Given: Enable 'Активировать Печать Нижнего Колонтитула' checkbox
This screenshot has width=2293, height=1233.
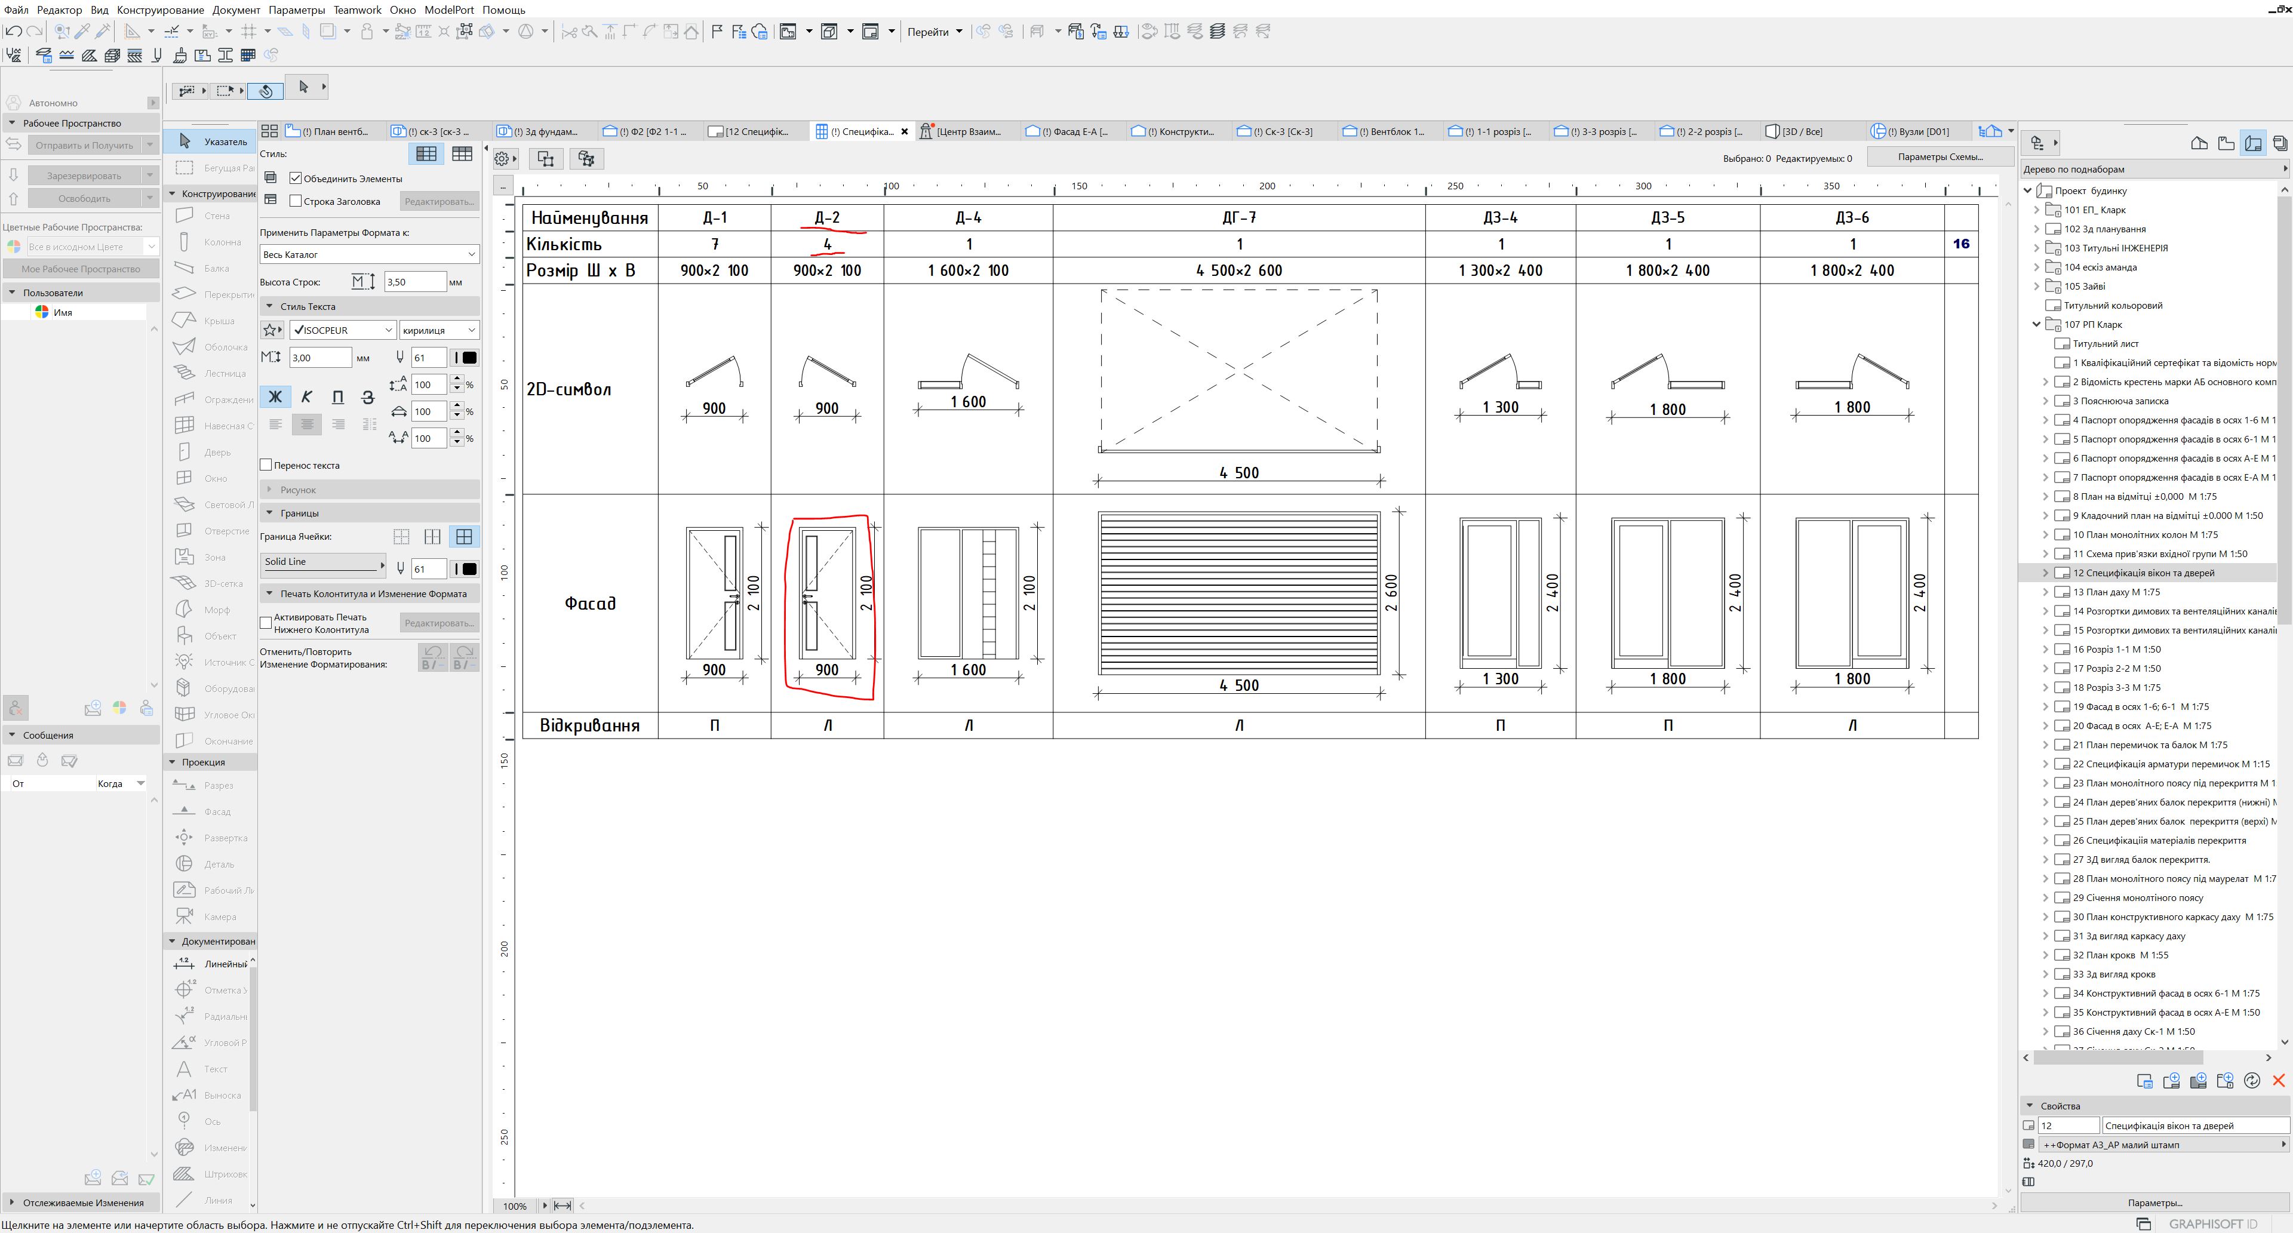Looking at the screenshot, I should (x=265, y=622).
